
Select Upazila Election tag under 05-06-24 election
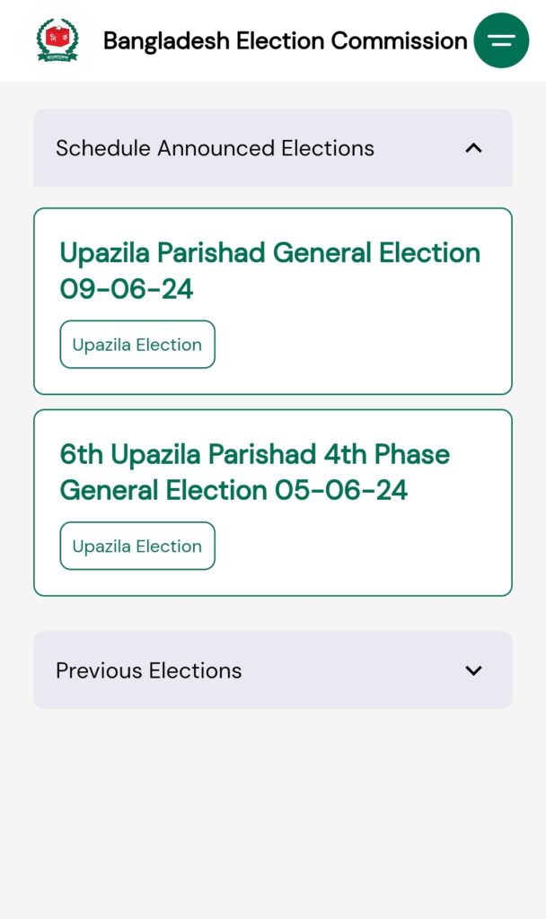coord(137,547)
